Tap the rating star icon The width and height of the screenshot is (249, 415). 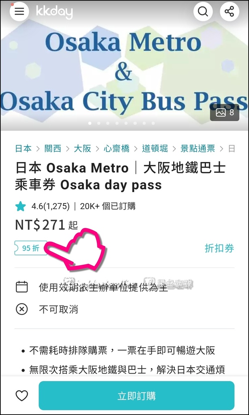[x=20, y=206]
